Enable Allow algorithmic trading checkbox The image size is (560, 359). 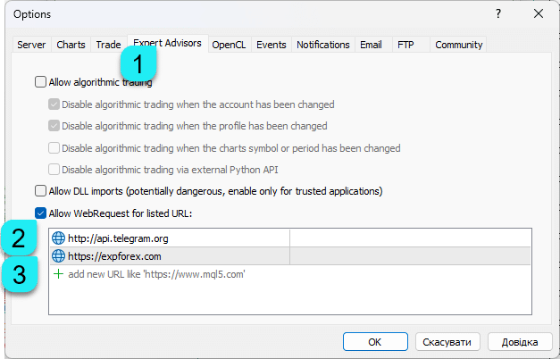pos(40,82)
